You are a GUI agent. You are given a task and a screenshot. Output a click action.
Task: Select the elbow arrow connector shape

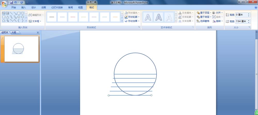(x=15, y=17)
